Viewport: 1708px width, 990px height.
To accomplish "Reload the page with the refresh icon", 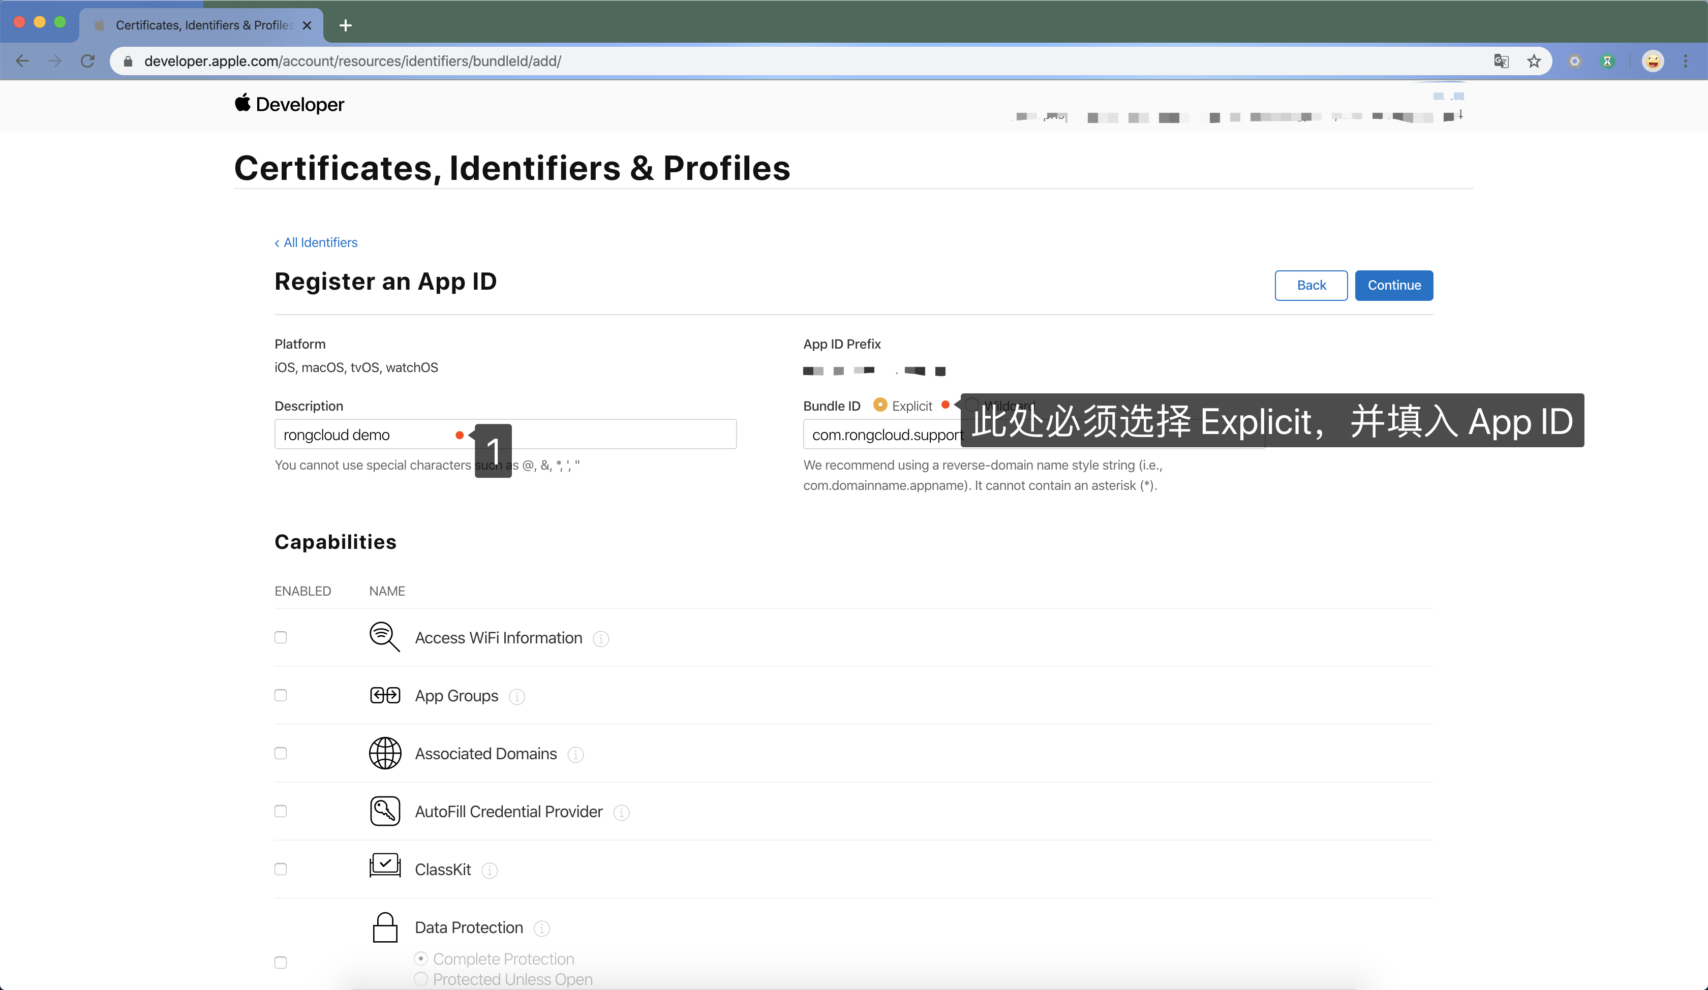I will 87,61.
